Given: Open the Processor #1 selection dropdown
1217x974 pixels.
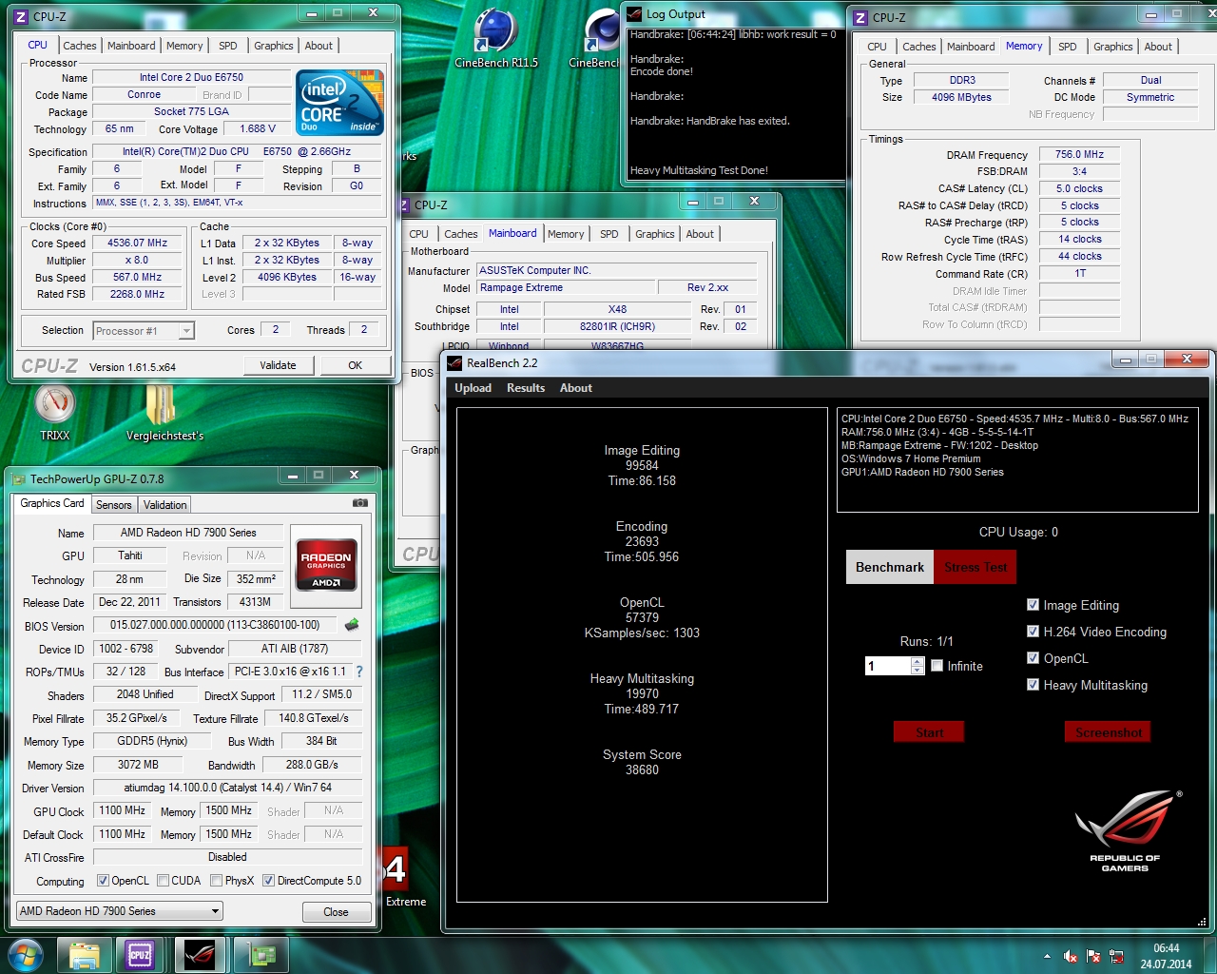Looking at the screenshot, I should (144, 330).
